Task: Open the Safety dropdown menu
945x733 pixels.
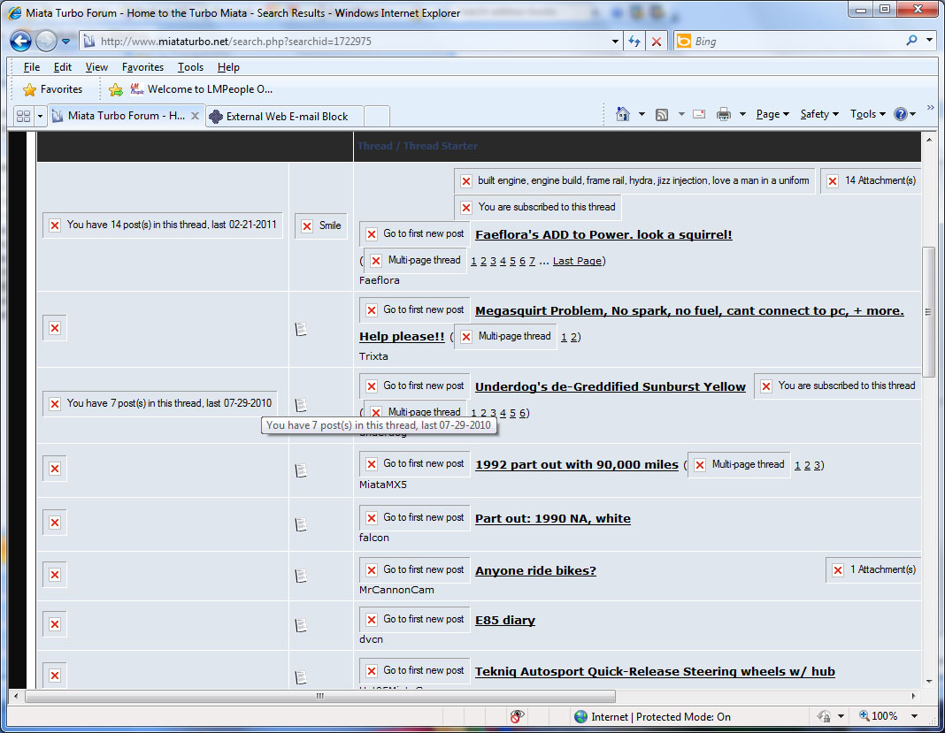Action: pyautogui.click(x=819, y=114)
